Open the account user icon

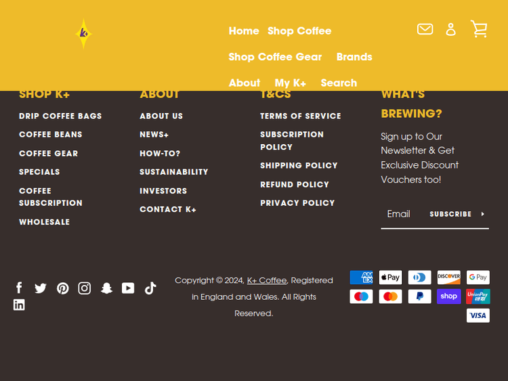451,29
